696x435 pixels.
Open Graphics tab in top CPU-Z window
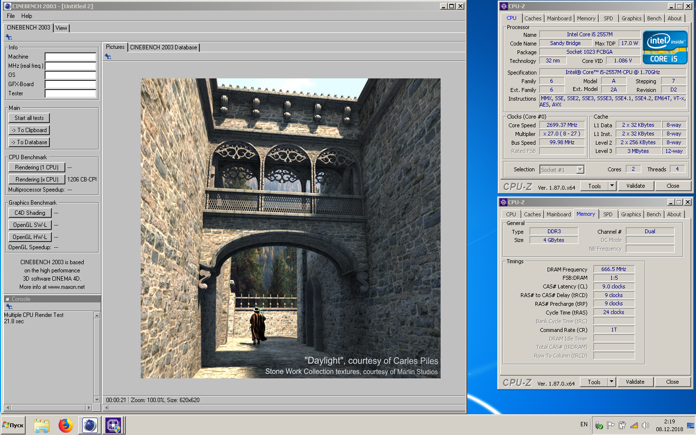coord(632,18)
